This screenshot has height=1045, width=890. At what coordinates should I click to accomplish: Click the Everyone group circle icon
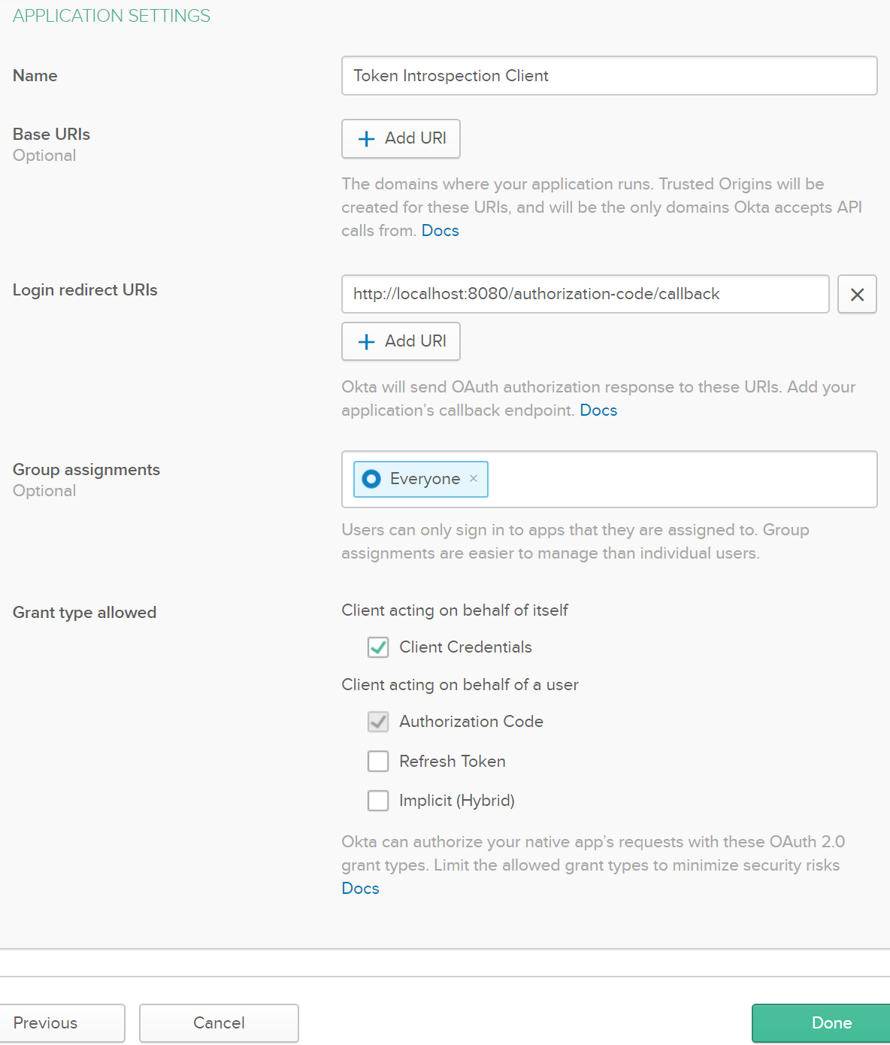(x=371, y=479)
